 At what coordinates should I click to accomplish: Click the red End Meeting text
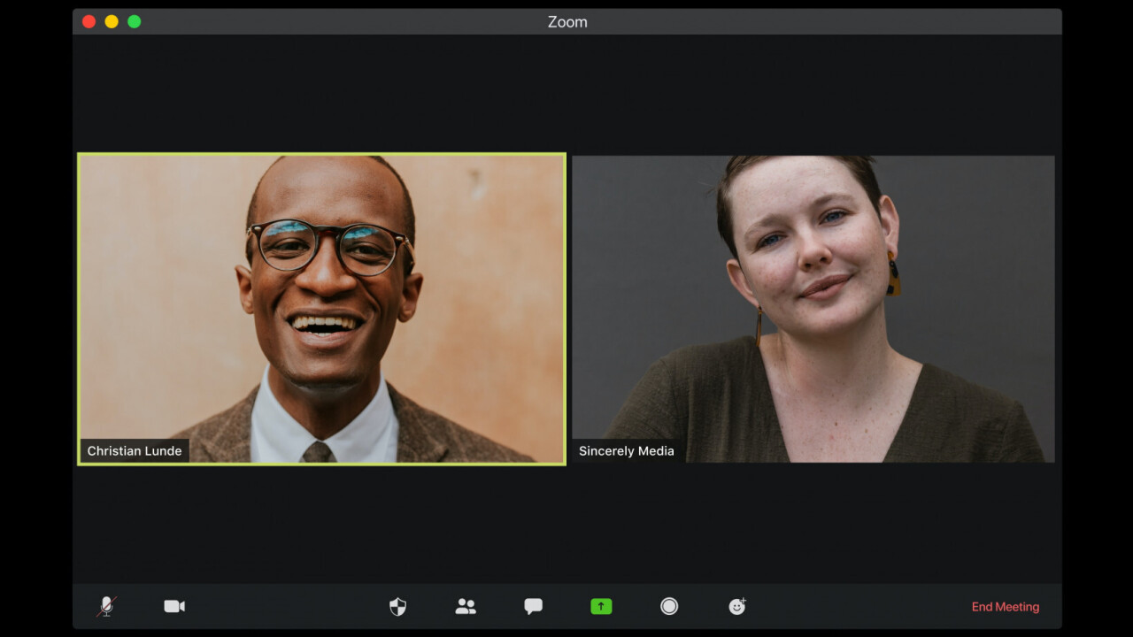[1006, 606]
